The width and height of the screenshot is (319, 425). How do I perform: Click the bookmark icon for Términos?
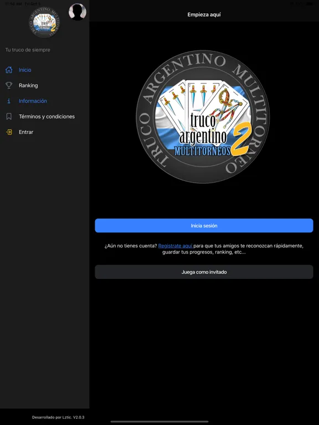coord(9,117)
